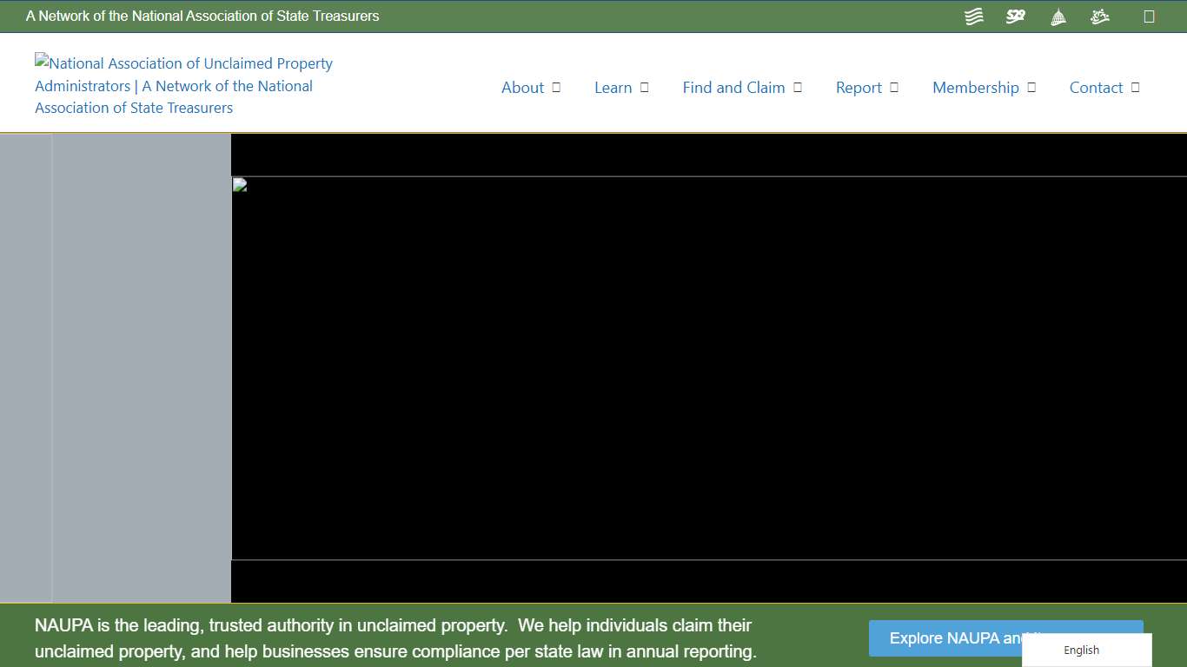Select the treasury community people icon
Viewport: 1187px width, 667px height.
pos(1099,16)
